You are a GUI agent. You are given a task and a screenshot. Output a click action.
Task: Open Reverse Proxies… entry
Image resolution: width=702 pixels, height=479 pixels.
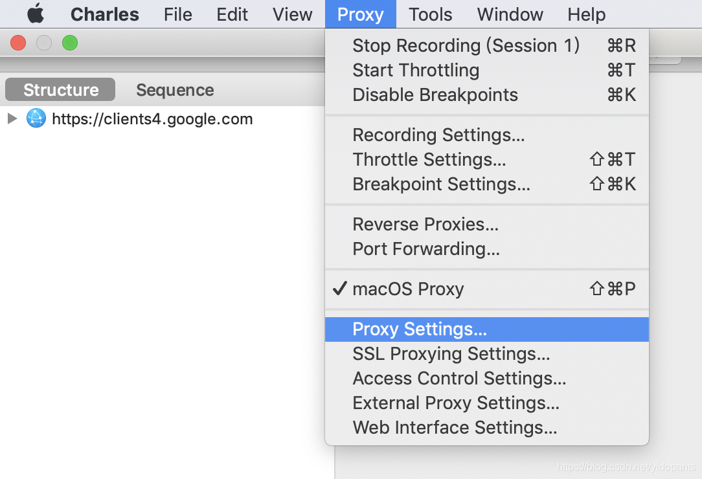(x=486, y=224)
